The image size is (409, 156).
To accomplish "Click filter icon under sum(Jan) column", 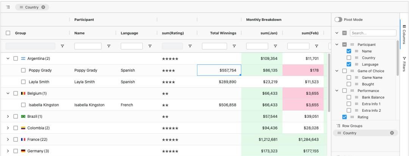I will click(x=275, y=46).
